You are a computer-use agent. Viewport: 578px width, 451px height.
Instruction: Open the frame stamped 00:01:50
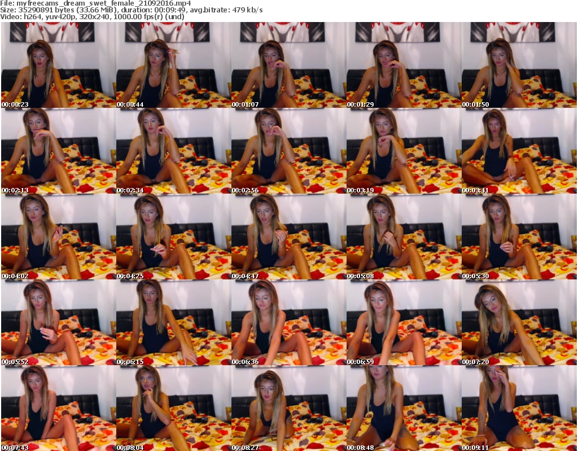click(519, 65)
